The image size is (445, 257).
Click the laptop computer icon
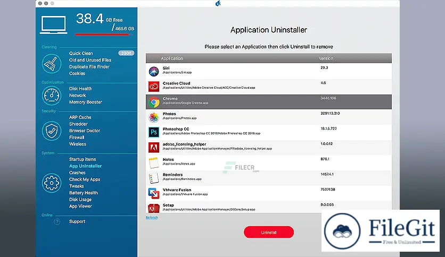click(54, 25)
